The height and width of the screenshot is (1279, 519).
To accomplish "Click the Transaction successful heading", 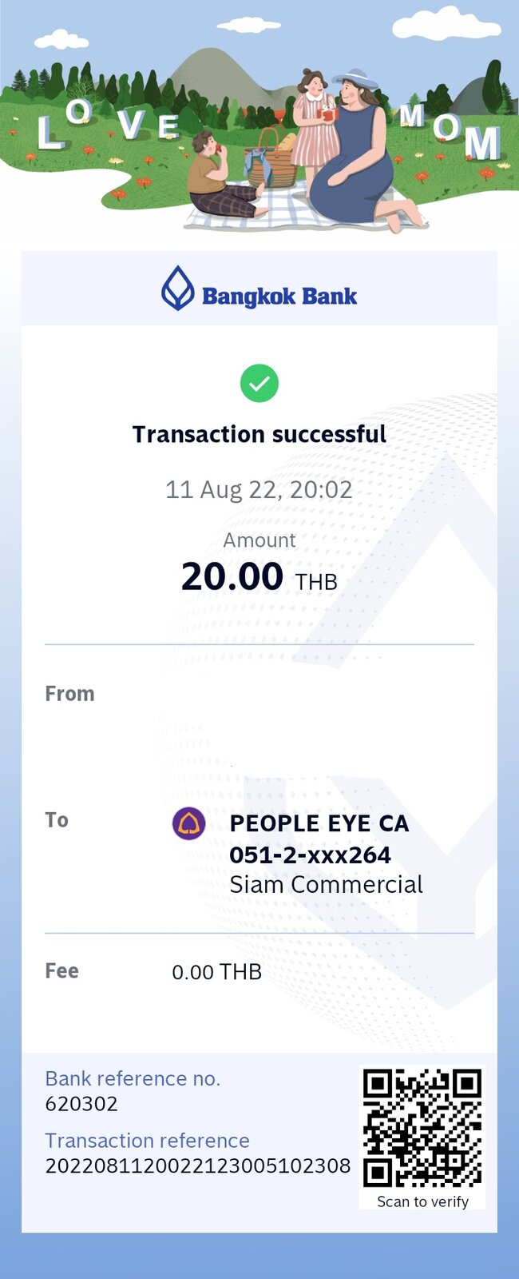I will 259,434.
